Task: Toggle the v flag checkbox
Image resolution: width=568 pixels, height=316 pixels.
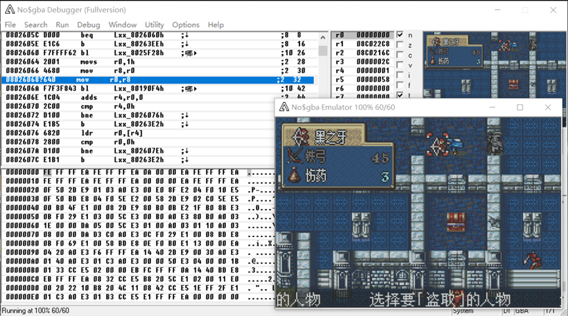Action: tap(400, 65)
